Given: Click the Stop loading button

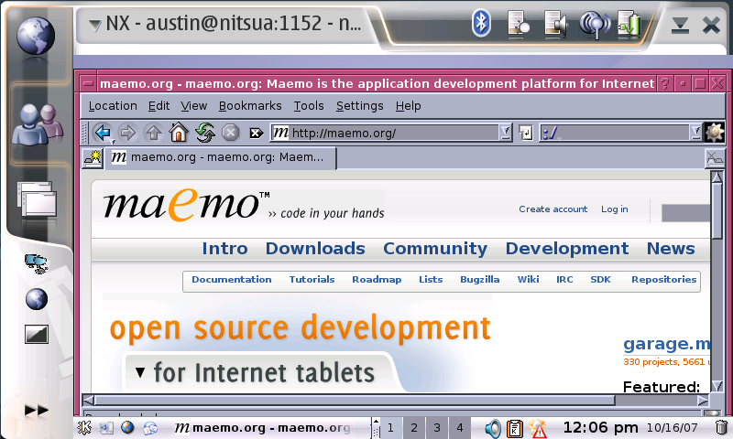Looking at the screenshot, I should pyautogui.click(x=230, y=133).
